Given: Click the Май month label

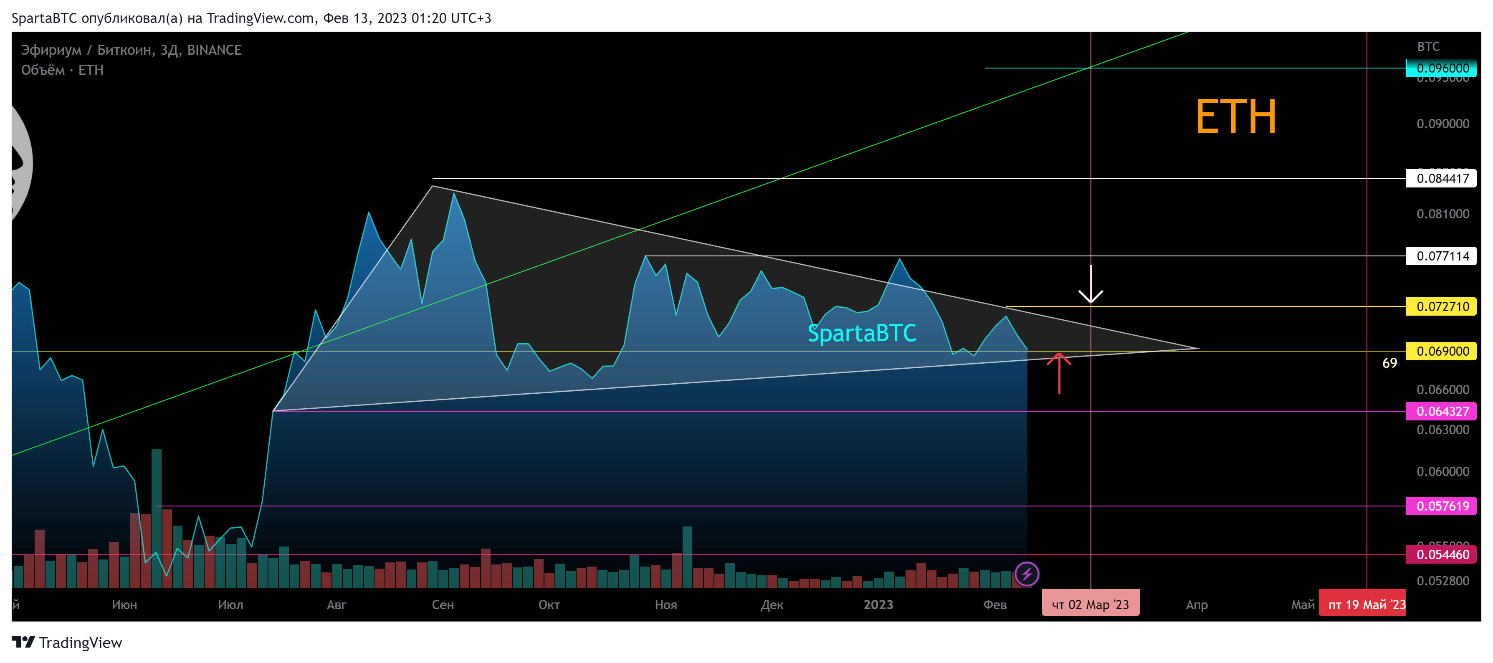Looking at the screenshot, I should point(1303,605).
